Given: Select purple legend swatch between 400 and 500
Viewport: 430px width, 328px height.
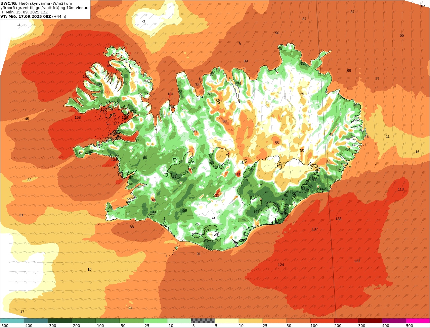Looking at the screenshot, I should [x=394, y=321].
